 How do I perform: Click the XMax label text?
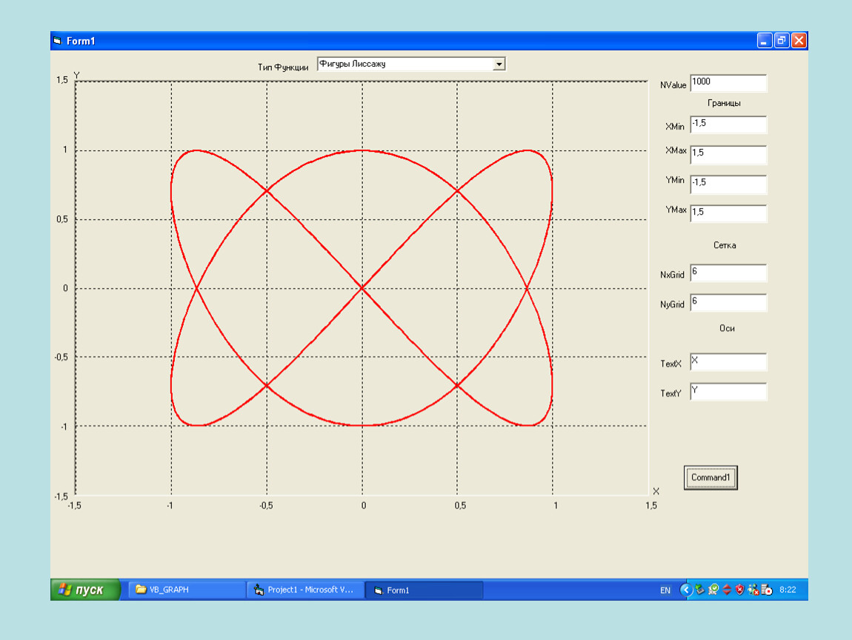676,150
